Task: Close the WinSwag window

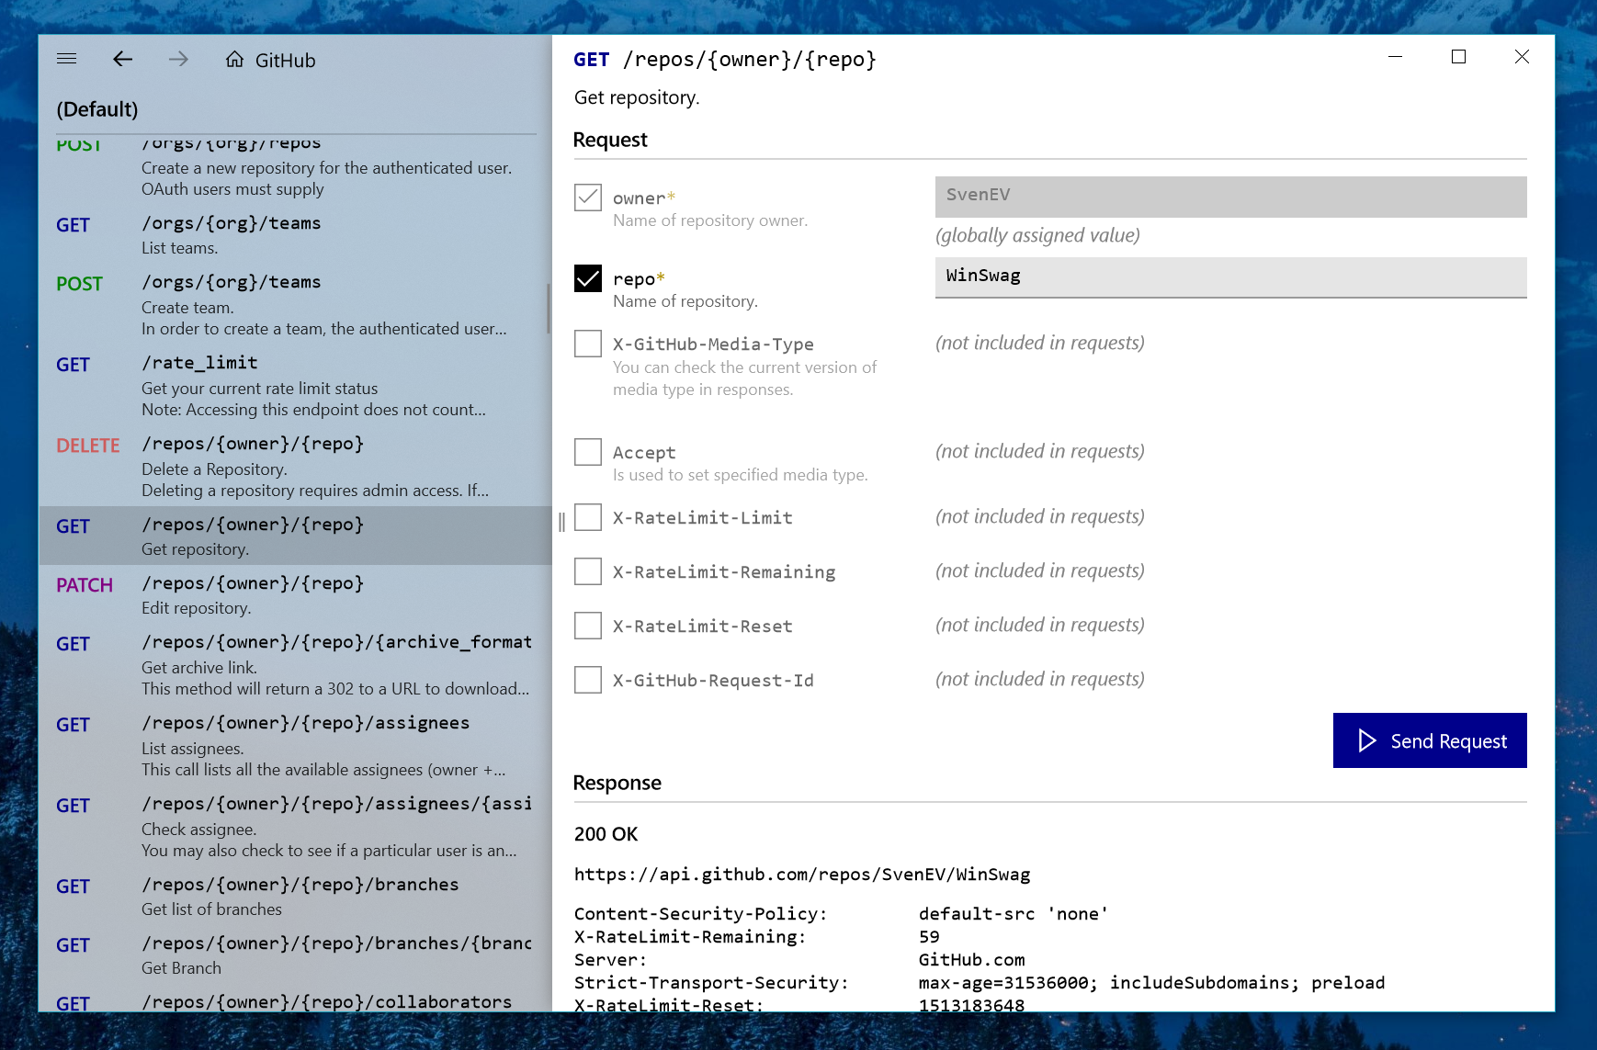Action: [x=1522, y=57]
